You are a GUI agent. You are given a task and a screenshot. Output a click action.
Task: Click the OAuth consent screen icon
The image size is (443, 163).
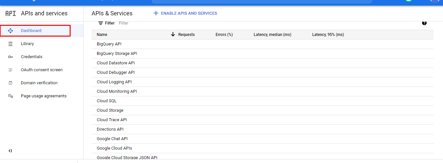[10, 70]
